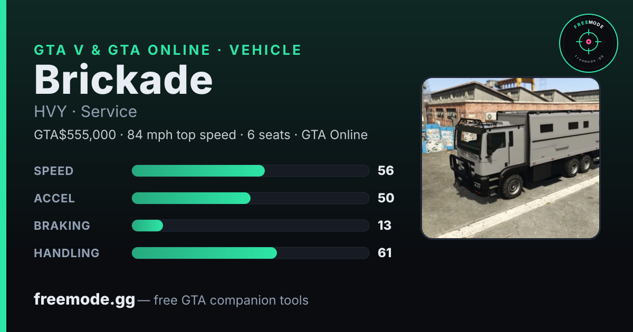Image resolution: width=633 pixels, height=332 pixels.
Task: Click the SPEED label
Action: click(54, 171)
